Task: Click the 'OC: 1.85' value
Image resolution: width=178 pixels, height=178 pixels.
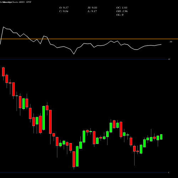Action: pos(122,8)
